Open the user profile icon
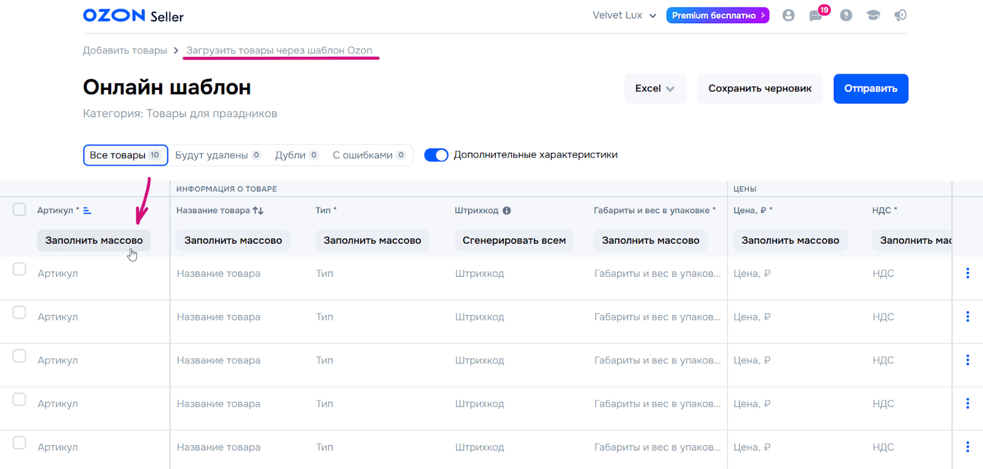The image size is (983, 469). 788,15
